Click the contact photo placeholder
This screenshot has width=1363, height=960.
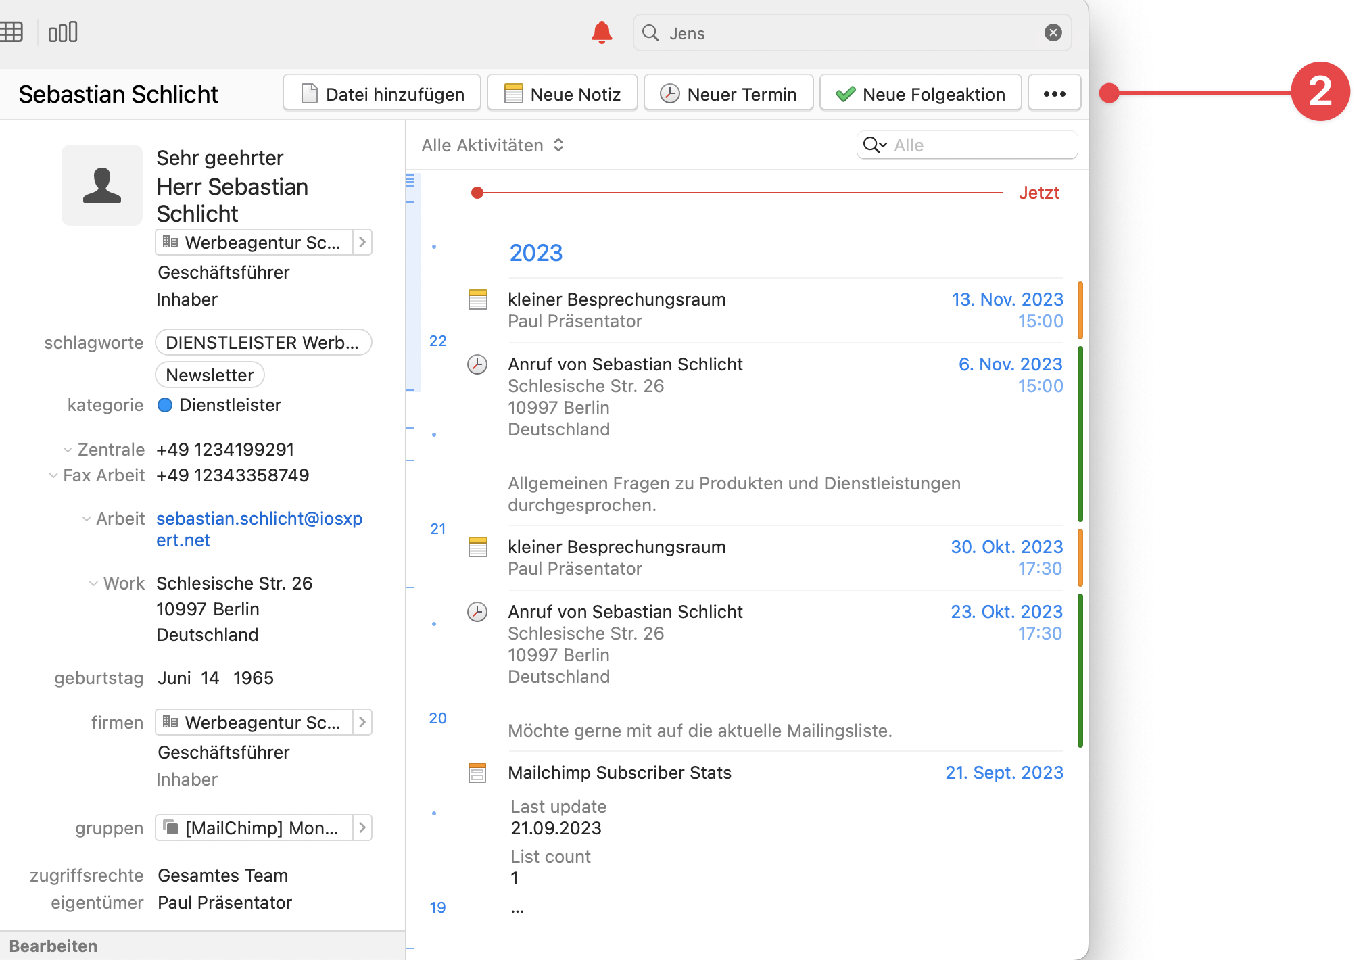tap(101, 185)
